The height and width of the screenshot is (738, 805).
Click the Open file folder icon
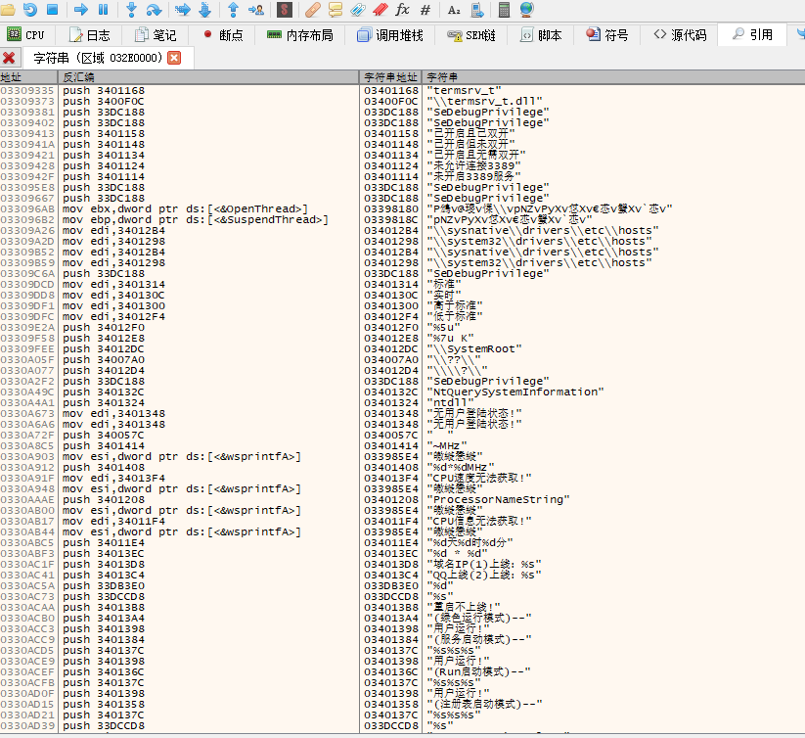pos(8,10)
